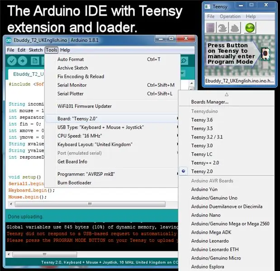This screenshot has width=280, height=271.
Task: Select the Arduino Yún board
Action: [227, 189]
